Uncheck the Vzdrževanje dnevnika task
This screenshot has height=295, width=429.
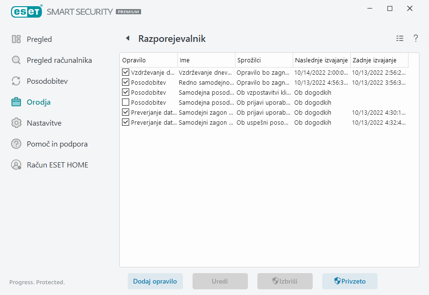(126, 72)
